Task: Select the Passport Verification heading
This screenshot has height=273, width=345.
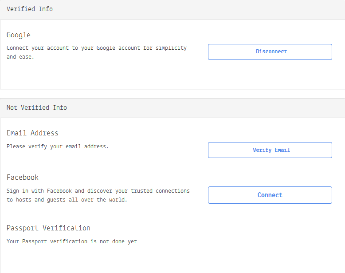Action: click(48, 228)
